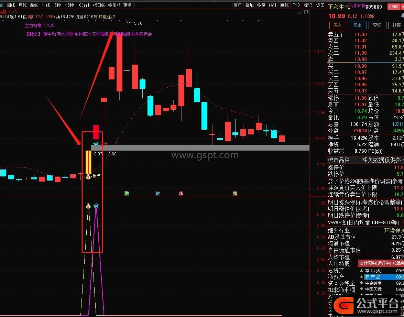
Task: Switch to the 5秒 interval
Action: (x=57, y=5)
